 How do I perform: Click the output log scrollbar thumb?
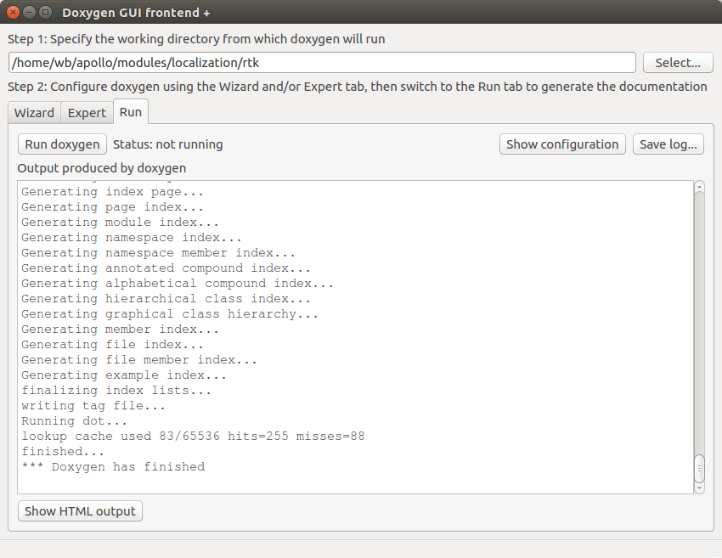pyautogui.click(x=699, y=468)
